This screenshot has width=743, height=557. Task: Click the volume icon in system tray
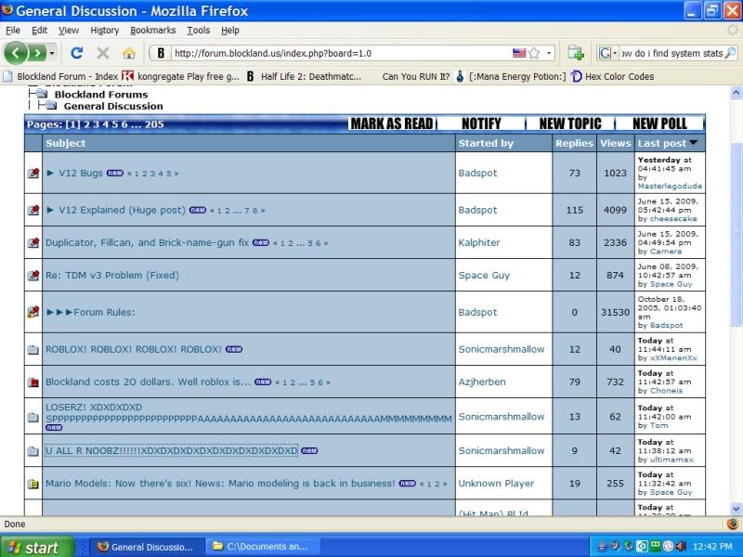(681, 547)
